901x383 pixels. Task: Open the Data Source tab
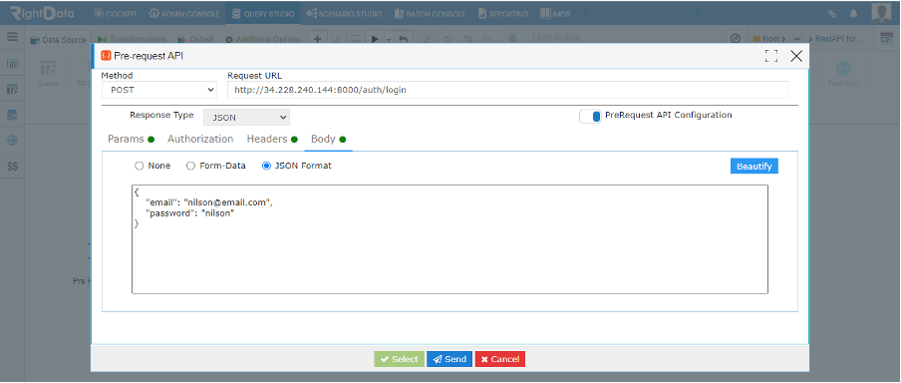coord(58,39)
